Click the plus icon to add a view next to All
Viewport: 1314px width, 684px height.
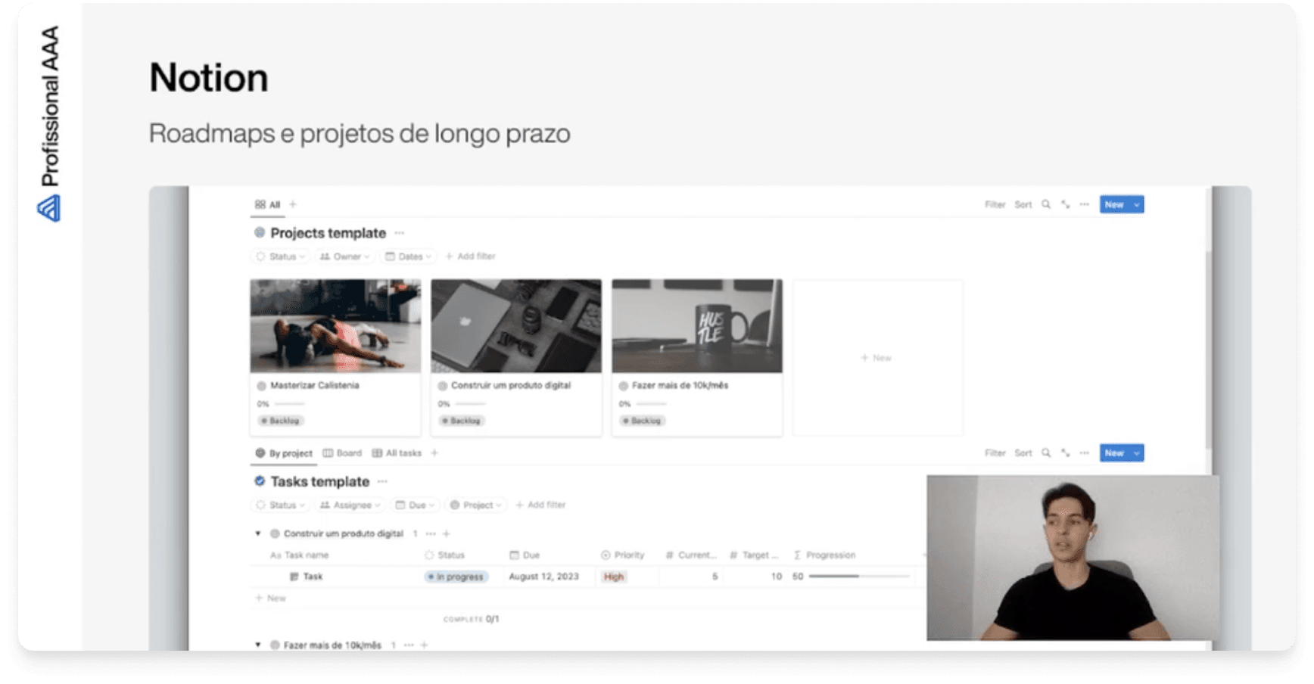pyautogui.click(x=293, y=204)
